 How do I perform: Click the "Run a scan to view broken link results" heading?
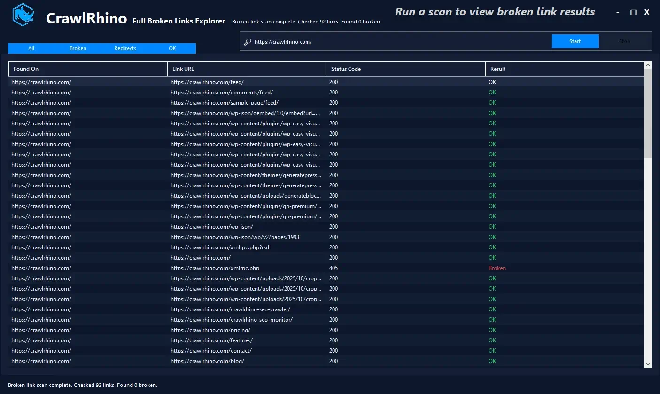[495, 12]
